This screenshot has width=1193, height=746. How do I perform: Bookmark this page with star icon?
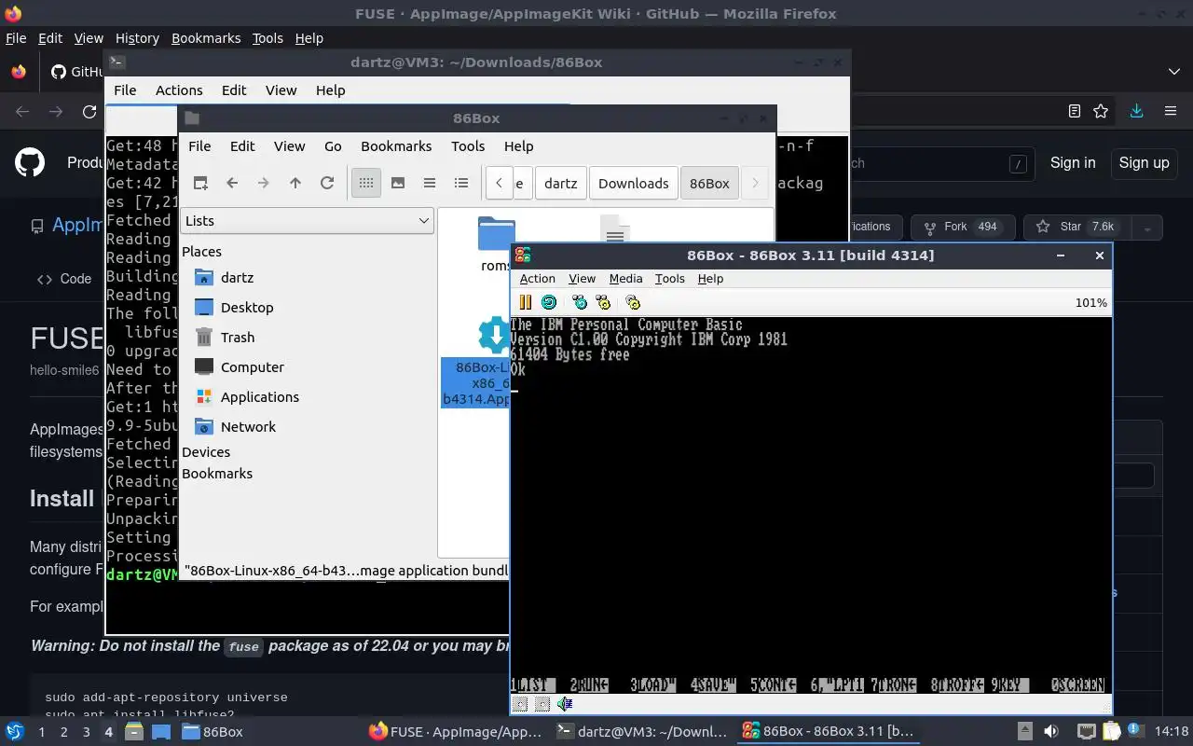(x=1101, y=111)
